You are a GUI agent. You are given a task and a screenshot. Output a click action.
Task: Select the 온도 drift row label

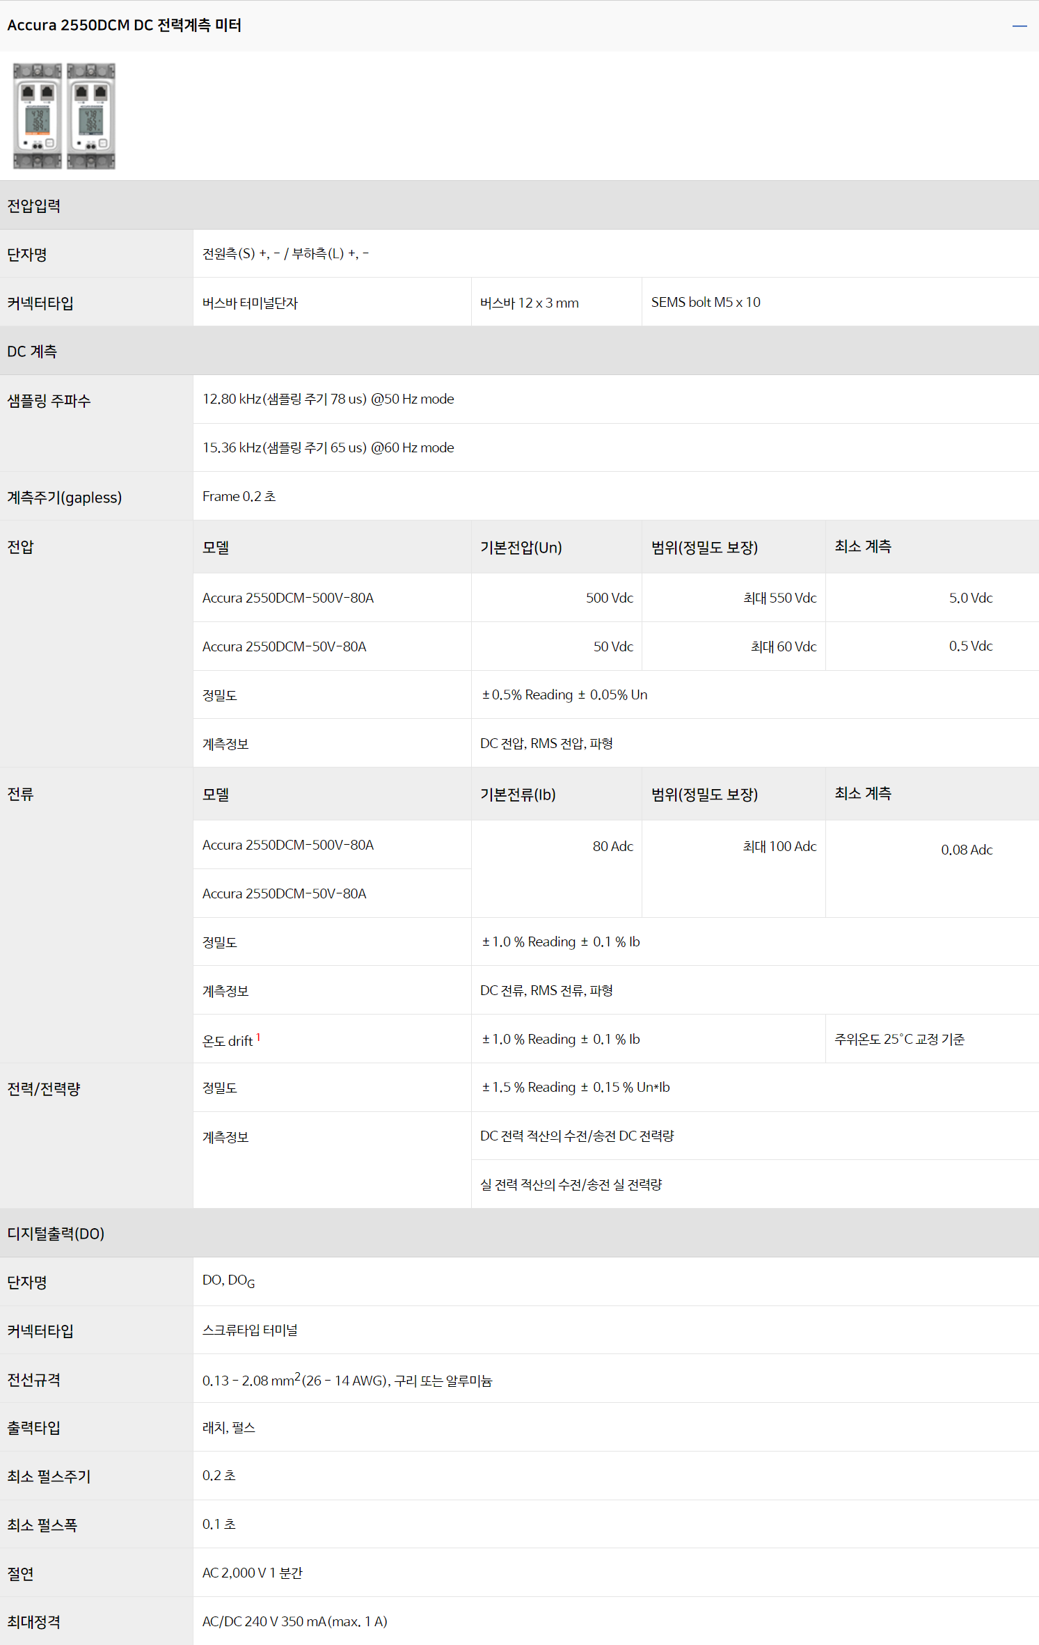pyautogui.click(x=231, y=1040)
